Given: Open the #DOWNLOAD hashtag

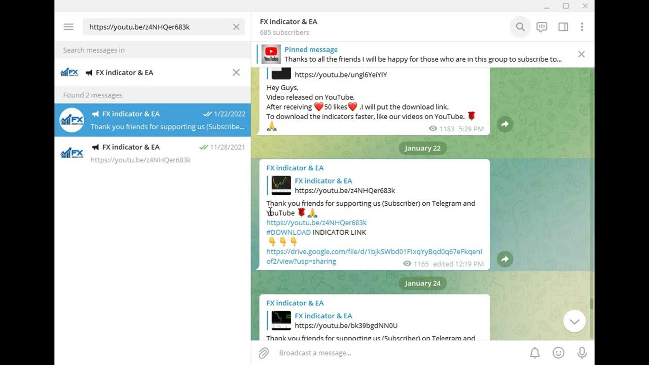Looking at the screenshot, I should pos(289,232).
